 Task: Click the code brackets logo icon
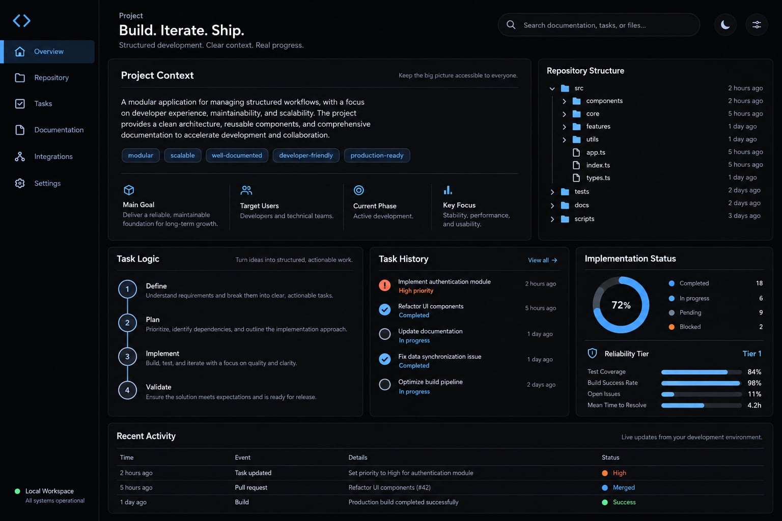click(x=21, y=21)
